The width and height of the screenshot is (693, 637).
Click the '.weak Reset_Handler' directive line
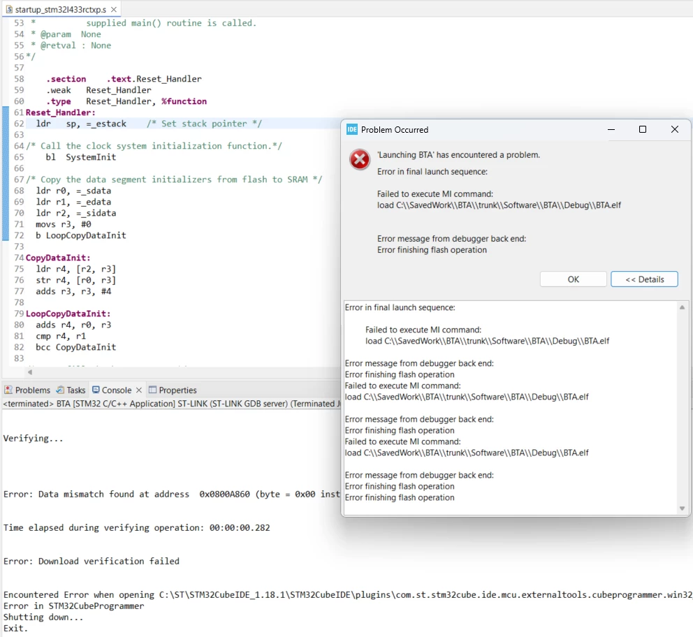click(x=99, y=90)
